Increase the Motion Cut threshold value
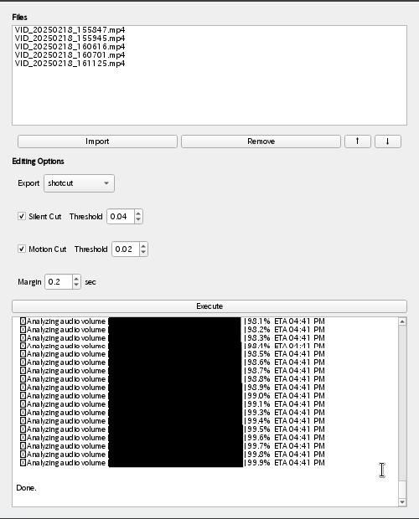 (143, 246)
